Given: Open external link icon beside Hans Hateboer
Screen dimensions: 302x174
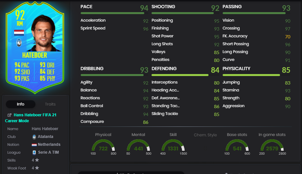Looking at the screenshot, I should click(9, 115).
